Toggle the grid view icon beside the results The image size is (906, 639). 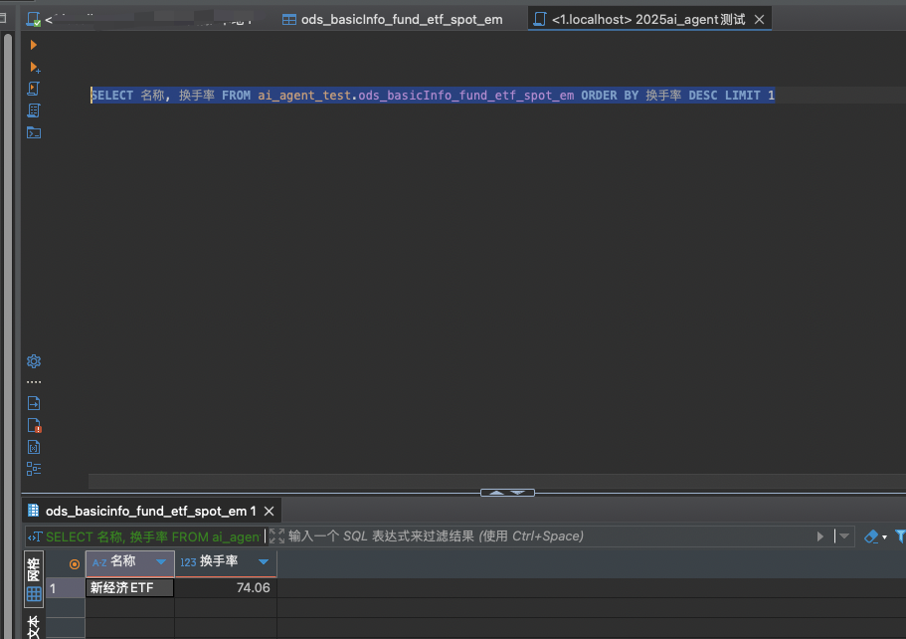pos(33,594)
